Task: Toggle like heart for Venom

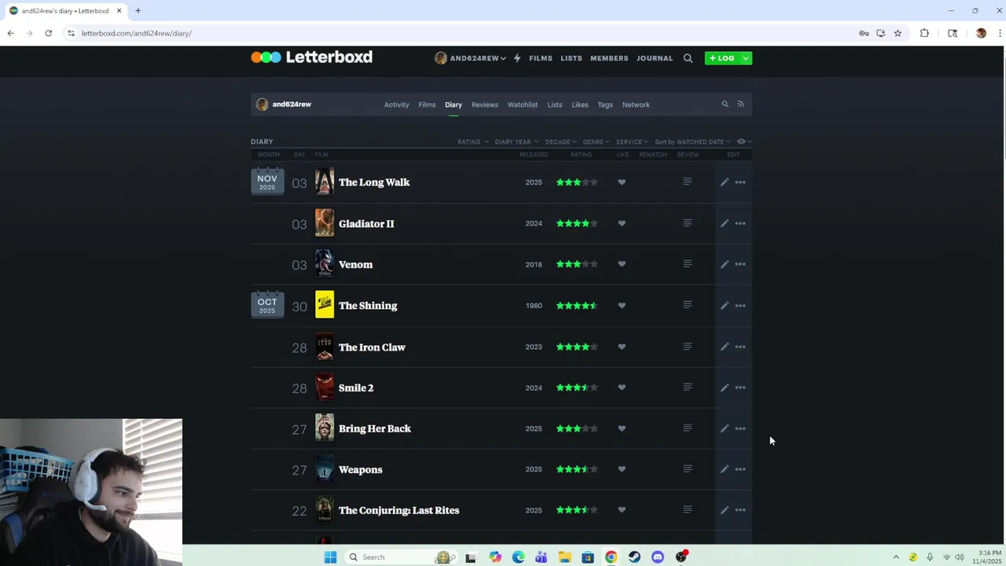Action: [622, 264]
